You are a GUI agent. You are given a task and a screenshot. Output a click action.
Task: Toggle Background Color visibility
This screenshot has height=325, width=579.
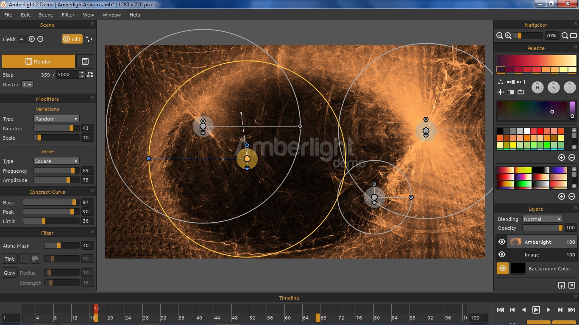coord(503,268)
